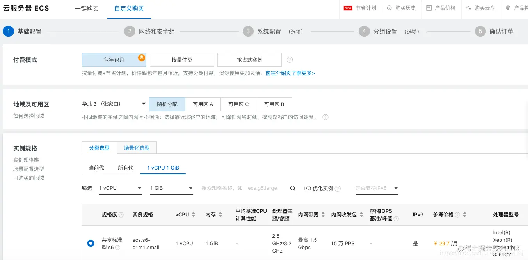This screenshot has width=528, height=260.
Task: Open help tooltip beside 抢占式实例
Action: click(289, 60)
